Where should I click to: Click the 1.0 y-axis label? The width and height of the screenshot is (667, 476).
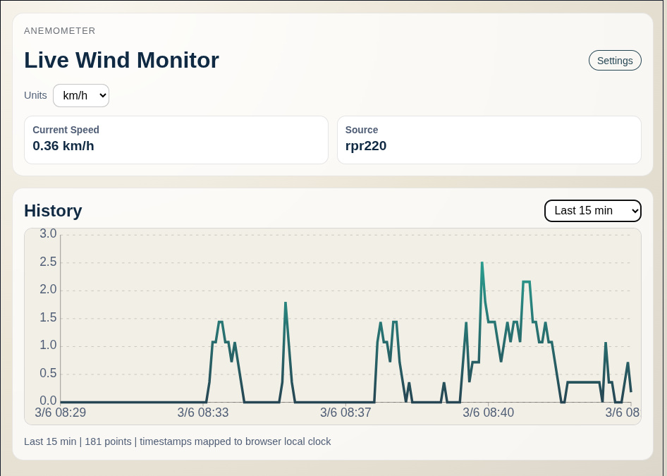click(48, 345)
